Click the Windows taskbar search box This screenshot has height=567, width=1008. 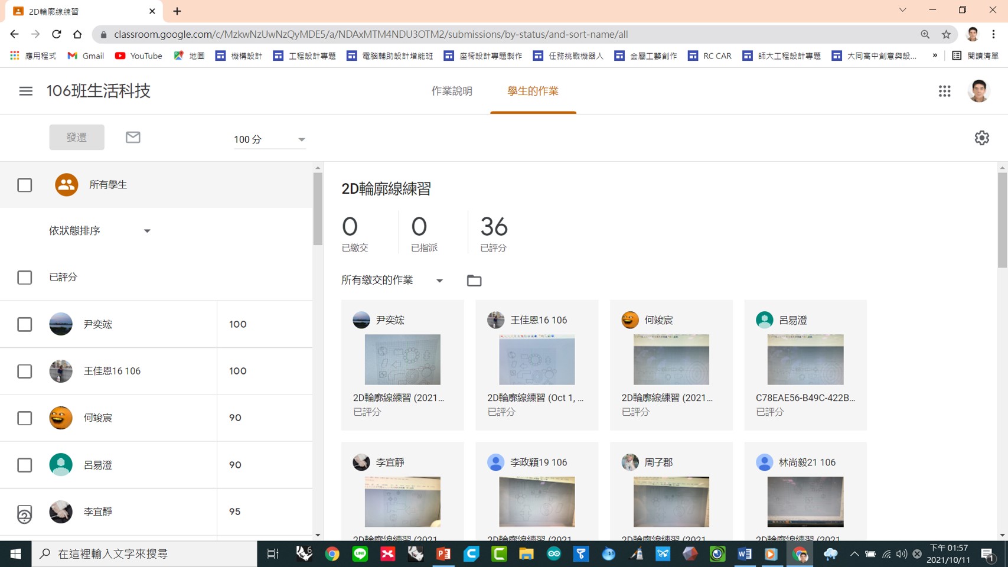145,554
